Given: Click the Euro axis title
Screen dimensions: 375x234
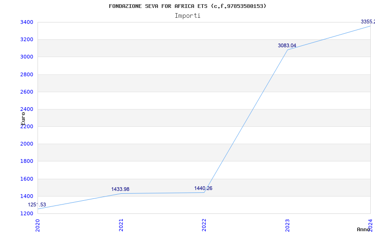Looking at the screenshot, I should (x=23, y=119).
